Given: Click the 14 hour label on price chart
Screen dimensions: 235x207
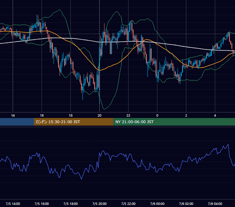Looking at the screenshot, I should [13, 116].
